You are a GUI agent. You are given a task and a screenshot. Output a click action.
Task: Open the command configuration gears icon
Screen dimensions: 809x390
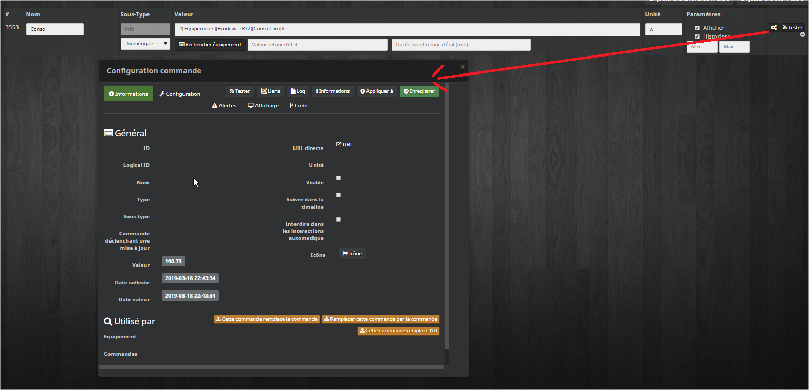(x=774, y=28)
